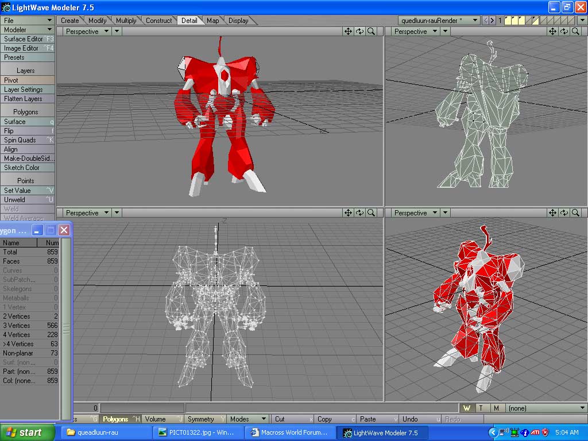This screenshot has height=441, width=588.
Task: Click the zoom magnifier of the upper-right wireframe viewport
Action: (575, 32)
